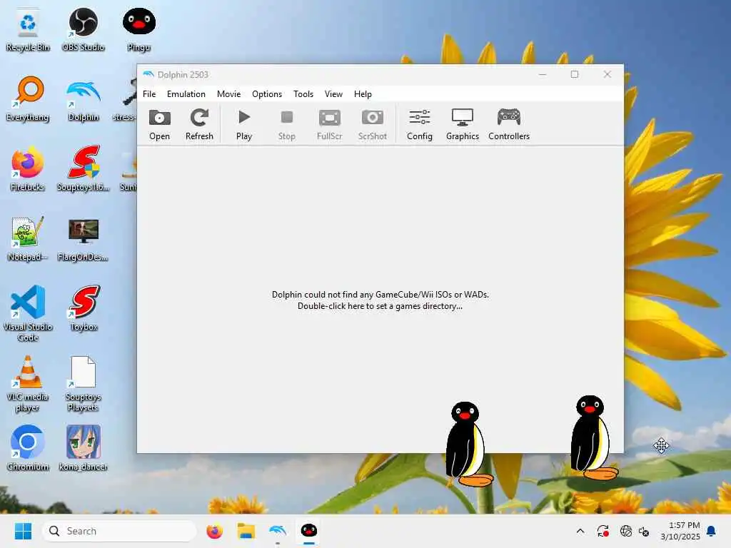The height and width of the screenshot is (548, 731).
Task: Open the Help menu
Action: pyautogui.click(x=363, y=94)
